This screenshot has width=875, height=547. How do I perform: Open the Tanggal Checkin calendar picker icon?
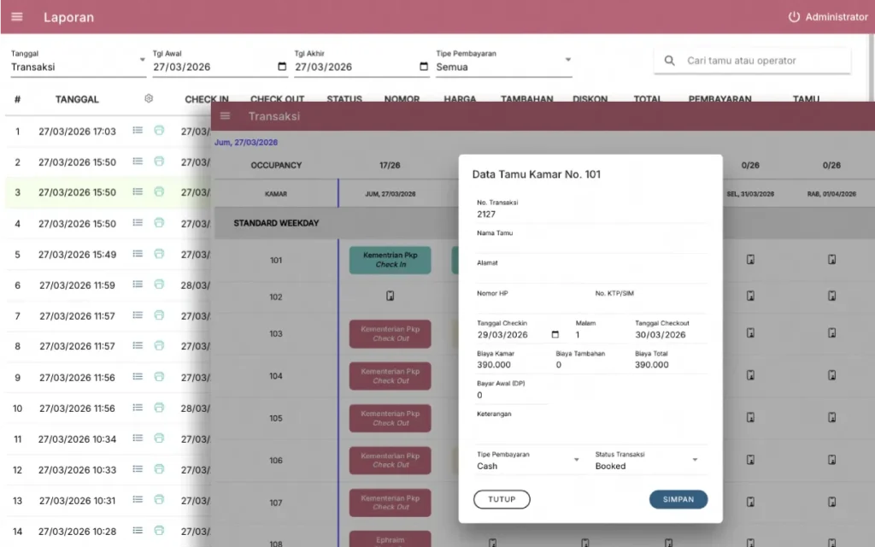(555, 335)
